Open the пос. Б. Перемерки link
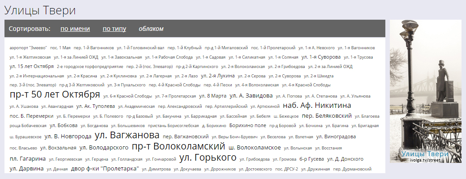This screenshot has width=466, height=179. coord(31,116)
